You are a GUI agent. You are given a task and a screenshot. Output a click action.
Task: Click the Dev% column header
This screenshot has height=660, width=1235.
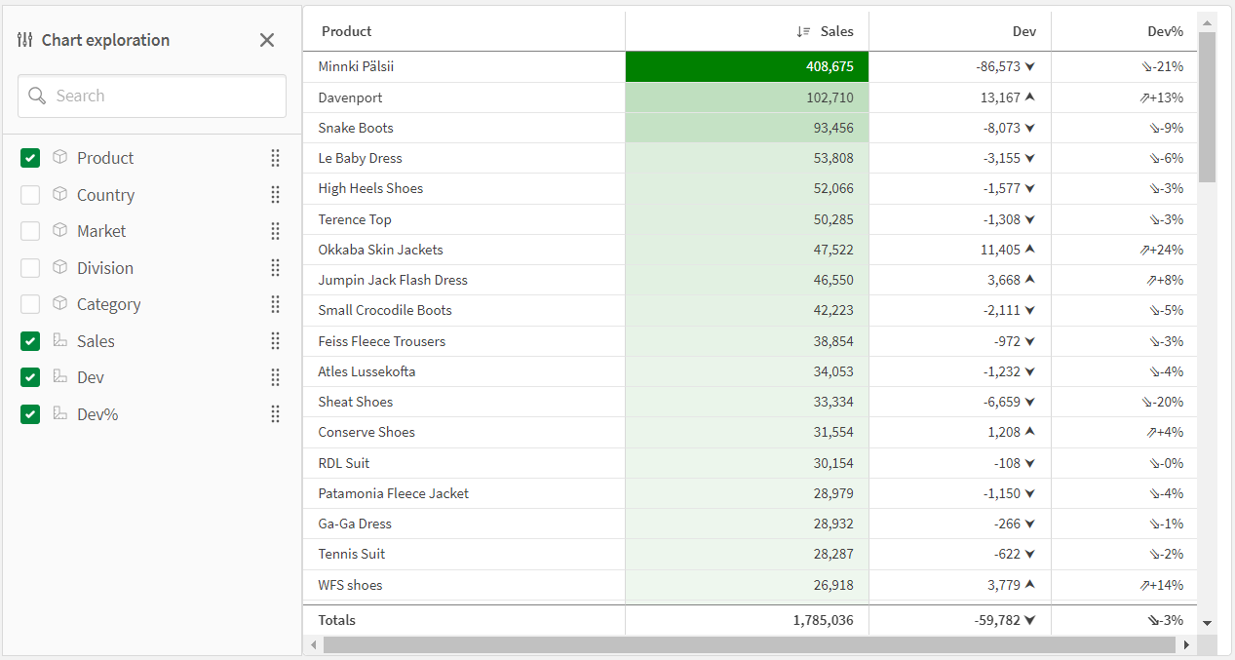(1165, 31)
